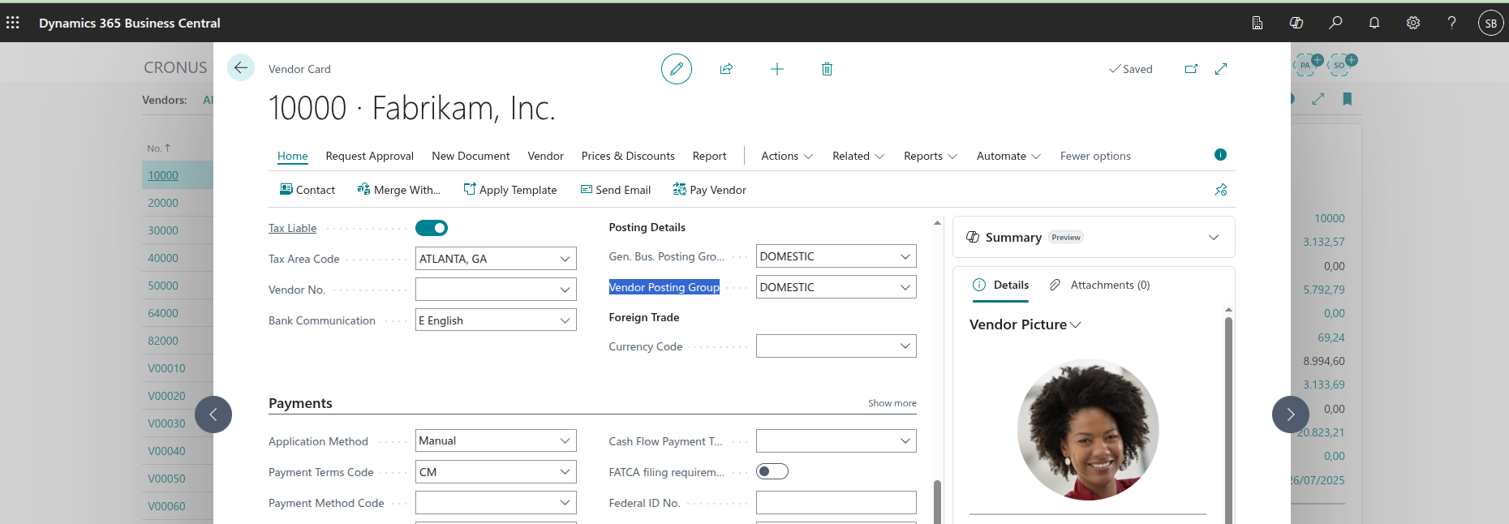Open the document report icon in top bar
Screen dimensions: 1509x524
(x=1257, y=23)
